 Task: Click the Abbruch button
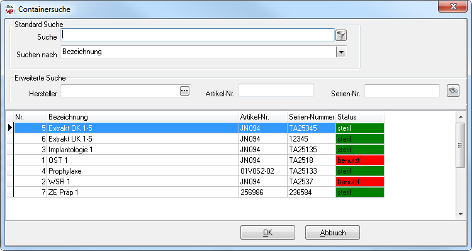coord(333,233)
